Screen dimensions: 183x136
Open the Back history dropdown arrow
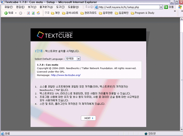coord(16,13)
